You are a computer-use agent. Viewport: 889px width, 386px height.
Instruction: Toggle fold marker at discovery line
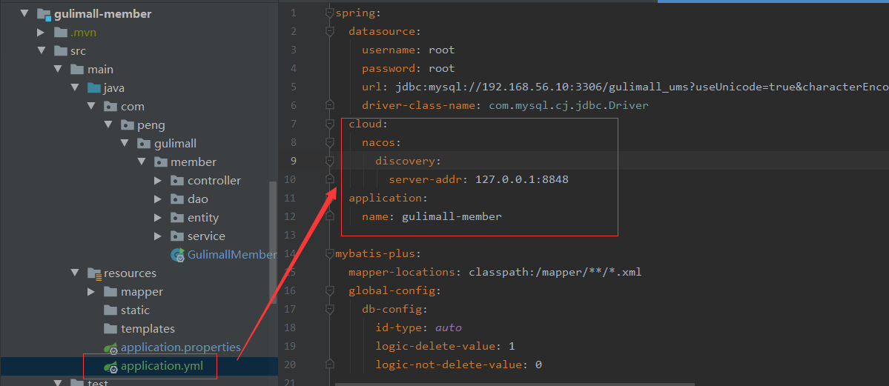329,161
